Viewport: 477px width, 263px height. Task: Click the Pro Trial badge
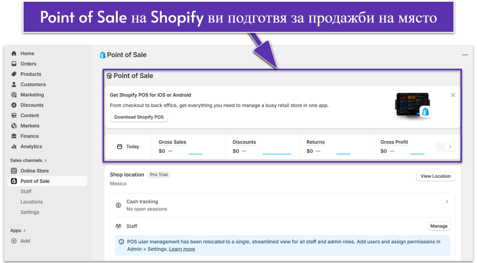[x=159, y=175]
